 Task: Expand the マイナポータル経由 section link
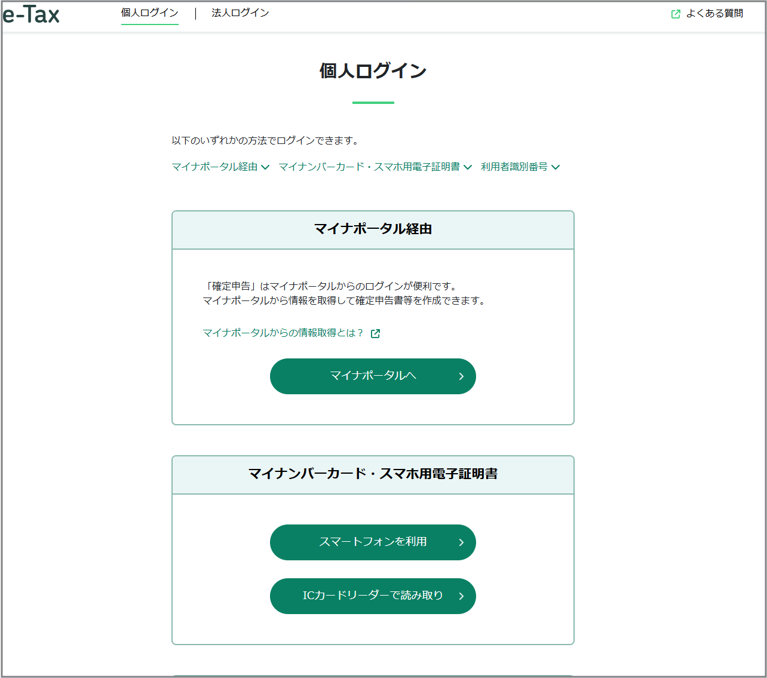tap(214, 167)
